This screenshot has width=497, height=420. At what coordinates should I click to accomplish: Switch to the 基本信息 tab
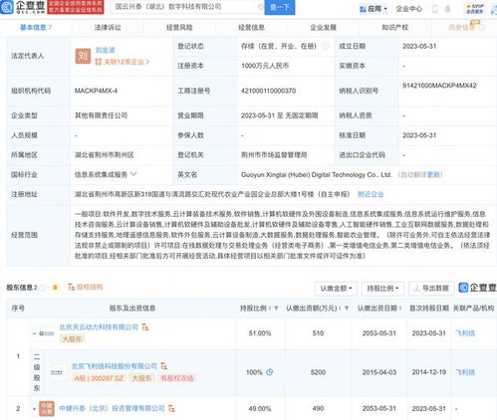pos(36,28)
